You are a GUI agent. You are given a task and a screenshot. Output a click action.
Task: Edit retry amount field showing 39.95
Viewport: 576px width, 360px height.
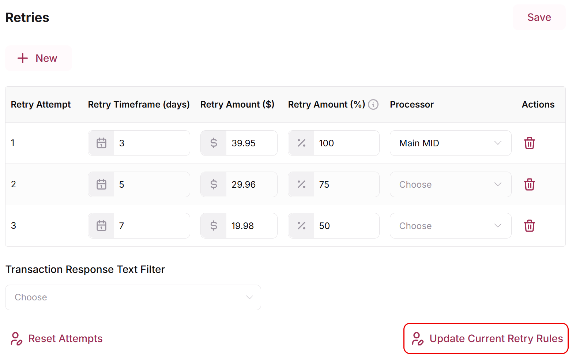252,143
